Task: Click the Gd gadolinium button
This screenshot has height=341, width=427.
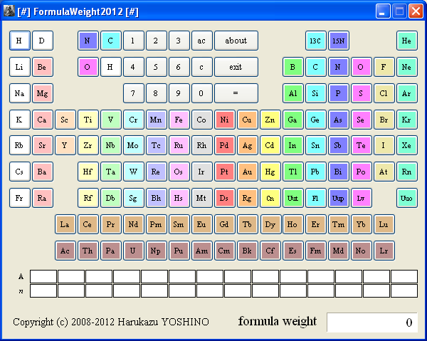Action: [225, 224]
